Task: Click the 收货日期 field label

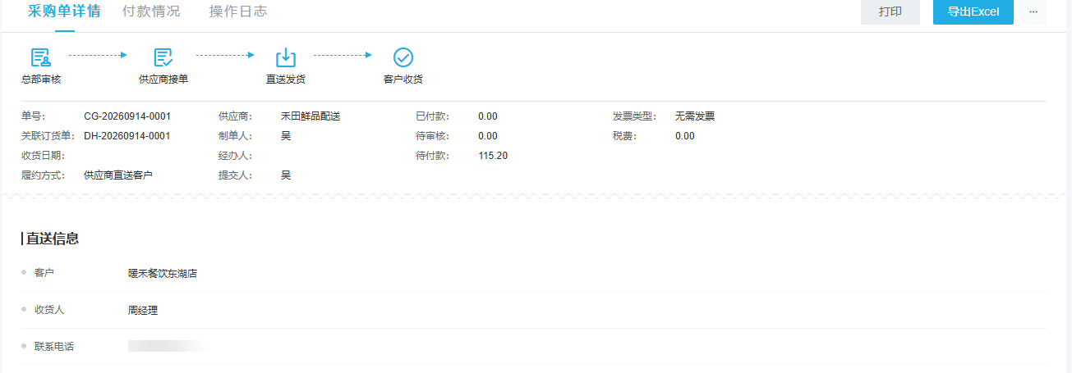Action: click(x=43, y=156)
